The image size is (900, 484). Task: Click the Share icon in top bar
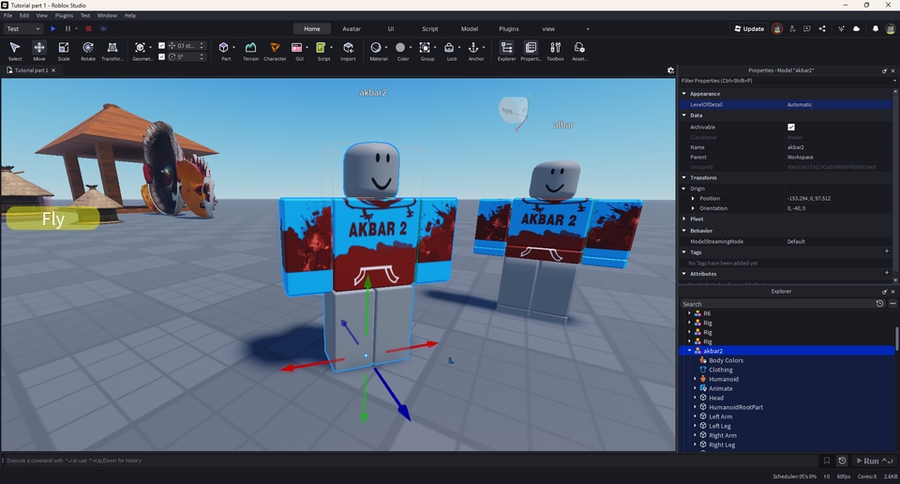[x=822, y=29]
